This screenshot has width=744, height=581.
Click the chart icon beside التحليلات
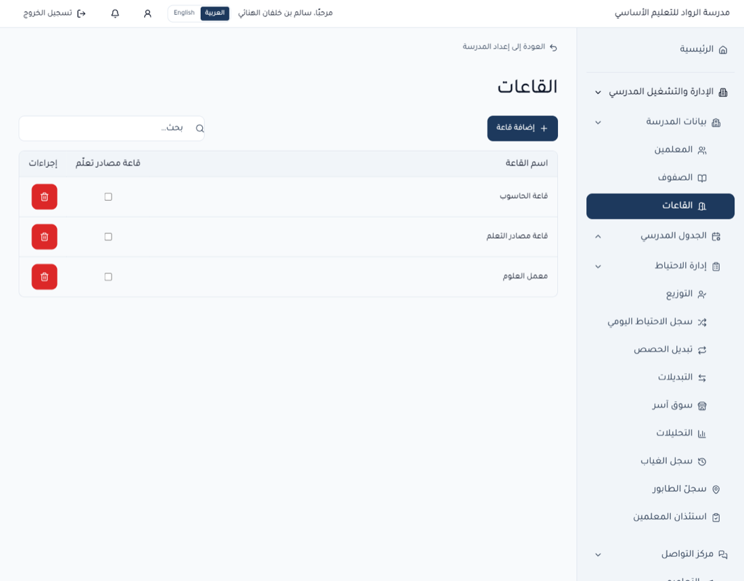[702, 434]
